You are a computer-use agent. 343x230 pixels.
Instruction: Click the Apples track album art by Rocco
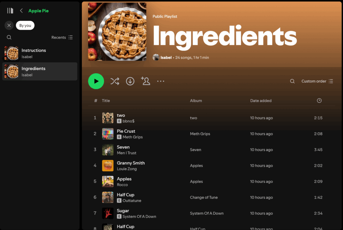pos(108,181)
